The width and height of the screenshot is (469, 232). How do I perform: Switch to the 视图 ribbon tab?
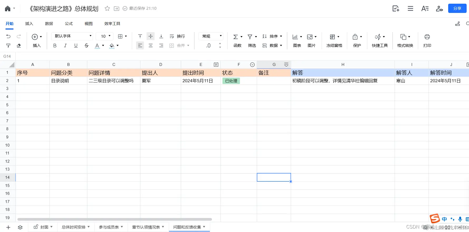[89, 24]
